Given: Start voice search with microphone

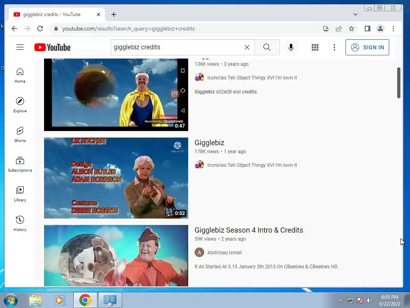Looking at the screenshot, I should [x=291, y=47].
